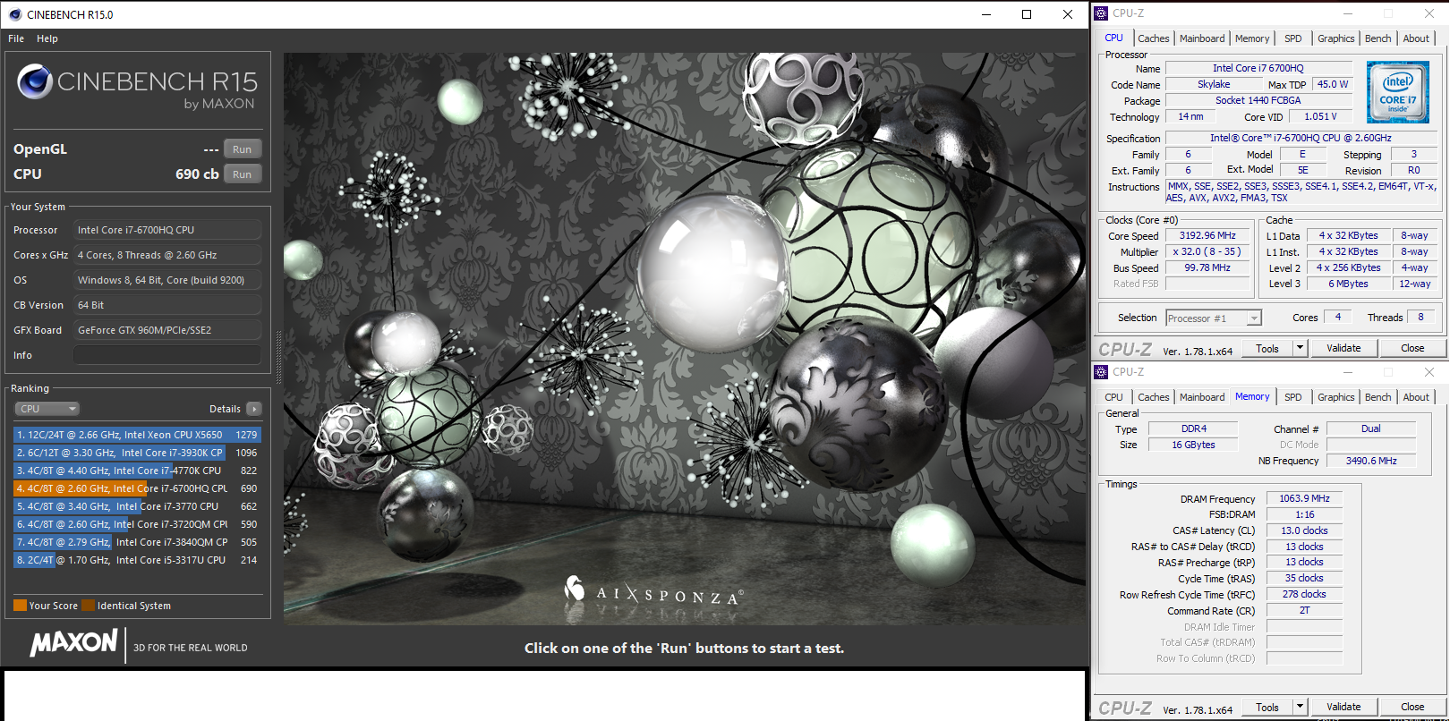Click Close button in bottom CPU-Z window
This screenshot has height=721, width=1450.
pos(1412,708)
